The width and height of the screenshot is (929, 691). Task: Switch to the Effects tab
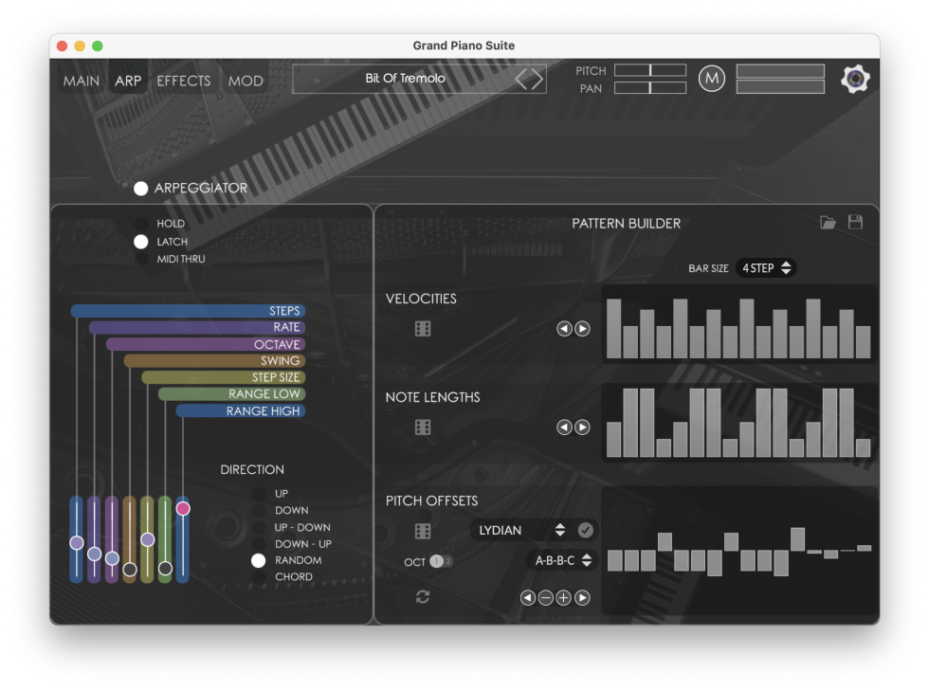[184, 81]
